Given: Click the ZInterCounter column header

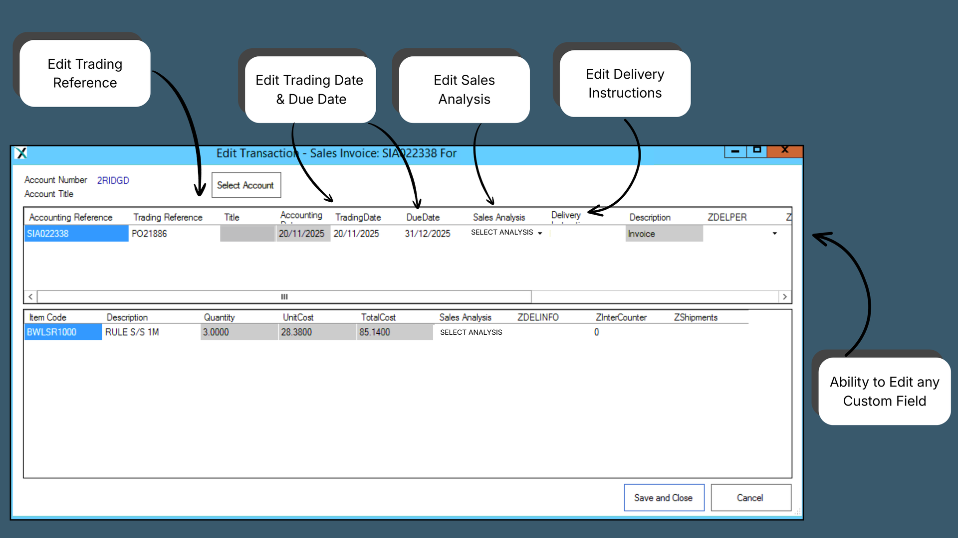Looking at the screenshot, I should 621,317.
